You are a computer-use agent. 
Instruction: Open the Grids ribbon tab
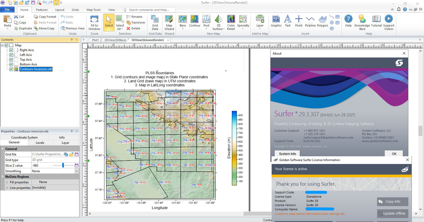(x=75, y=10)
